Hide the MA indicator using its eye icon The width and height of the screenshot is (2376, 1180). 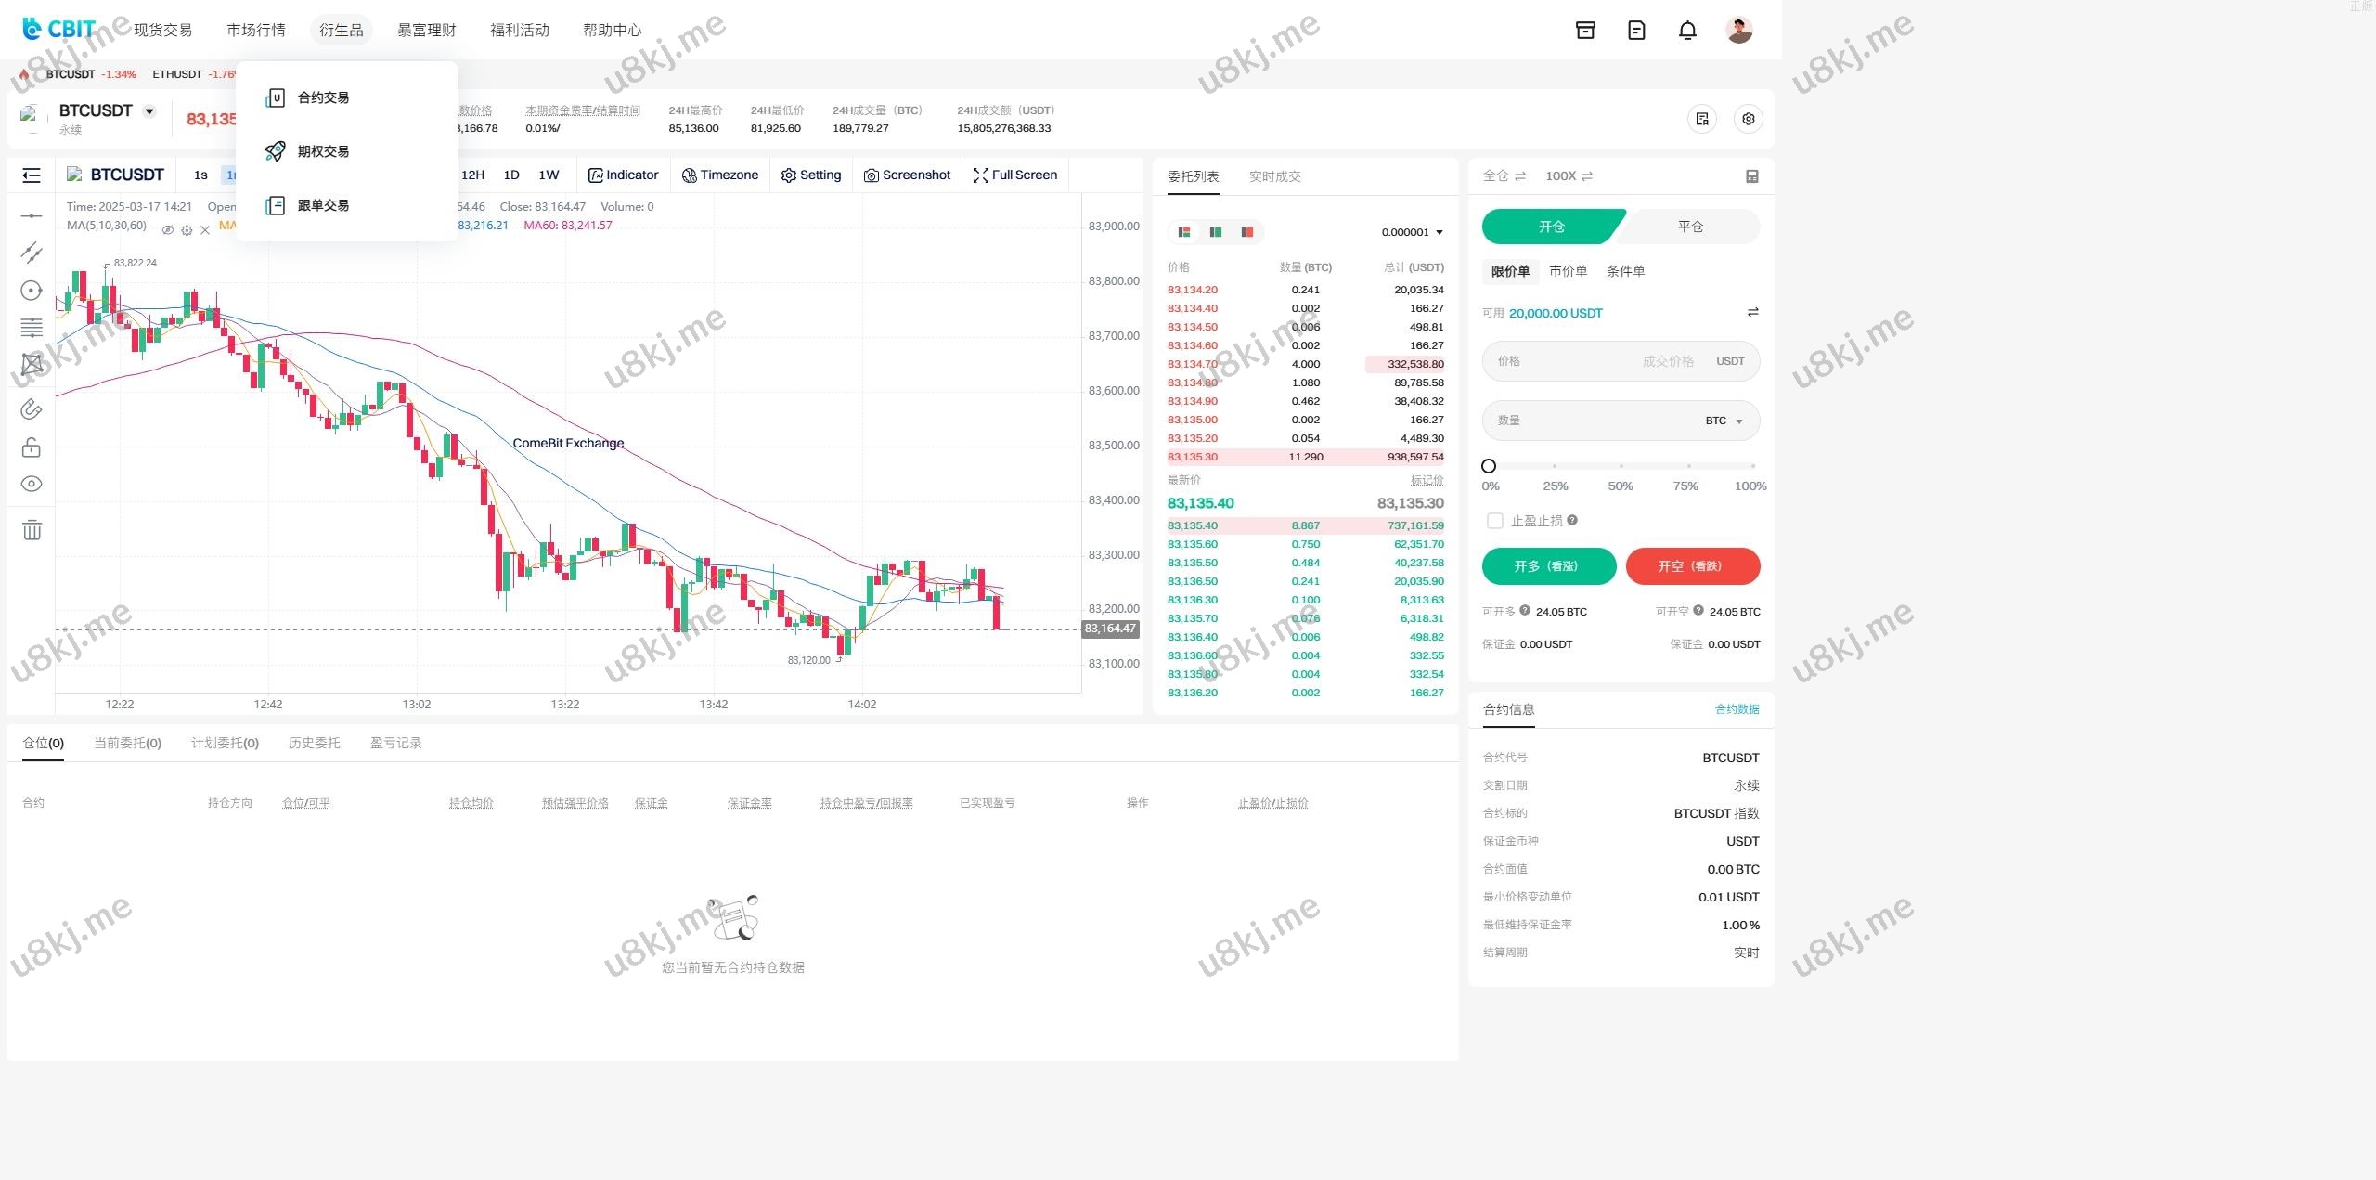pos(168,230)
